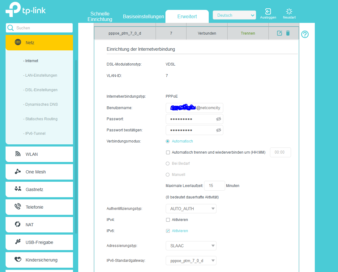
Task: Open the Deutsch language dropdown
Action: click(234, 15)
